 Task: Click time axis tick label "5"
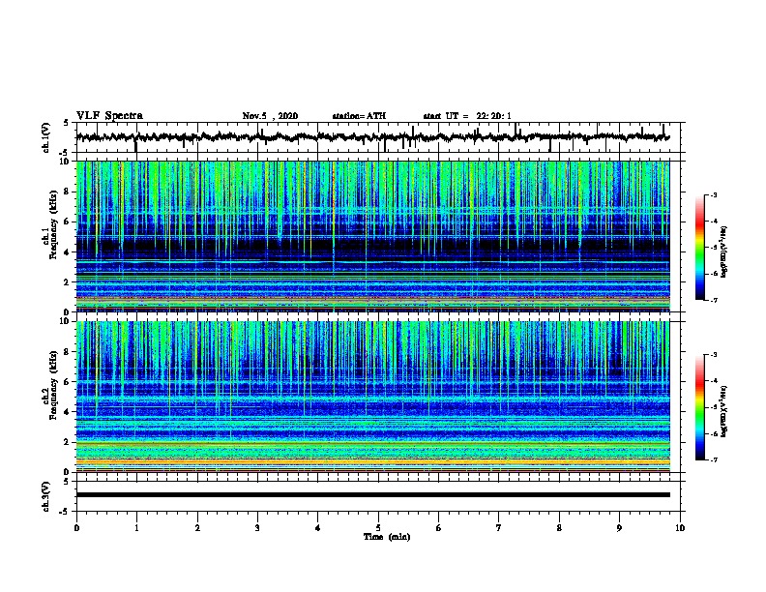tap(378, 527)
